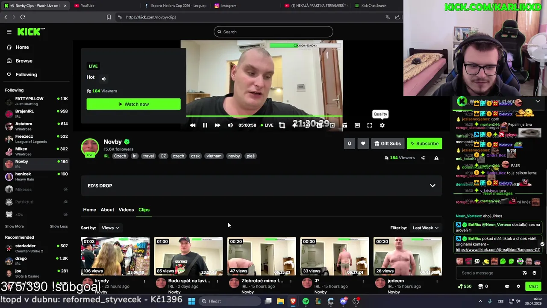Unmute the Hot preview speaker icon
The image size is (547, 308).
click(x=103, y=79)
